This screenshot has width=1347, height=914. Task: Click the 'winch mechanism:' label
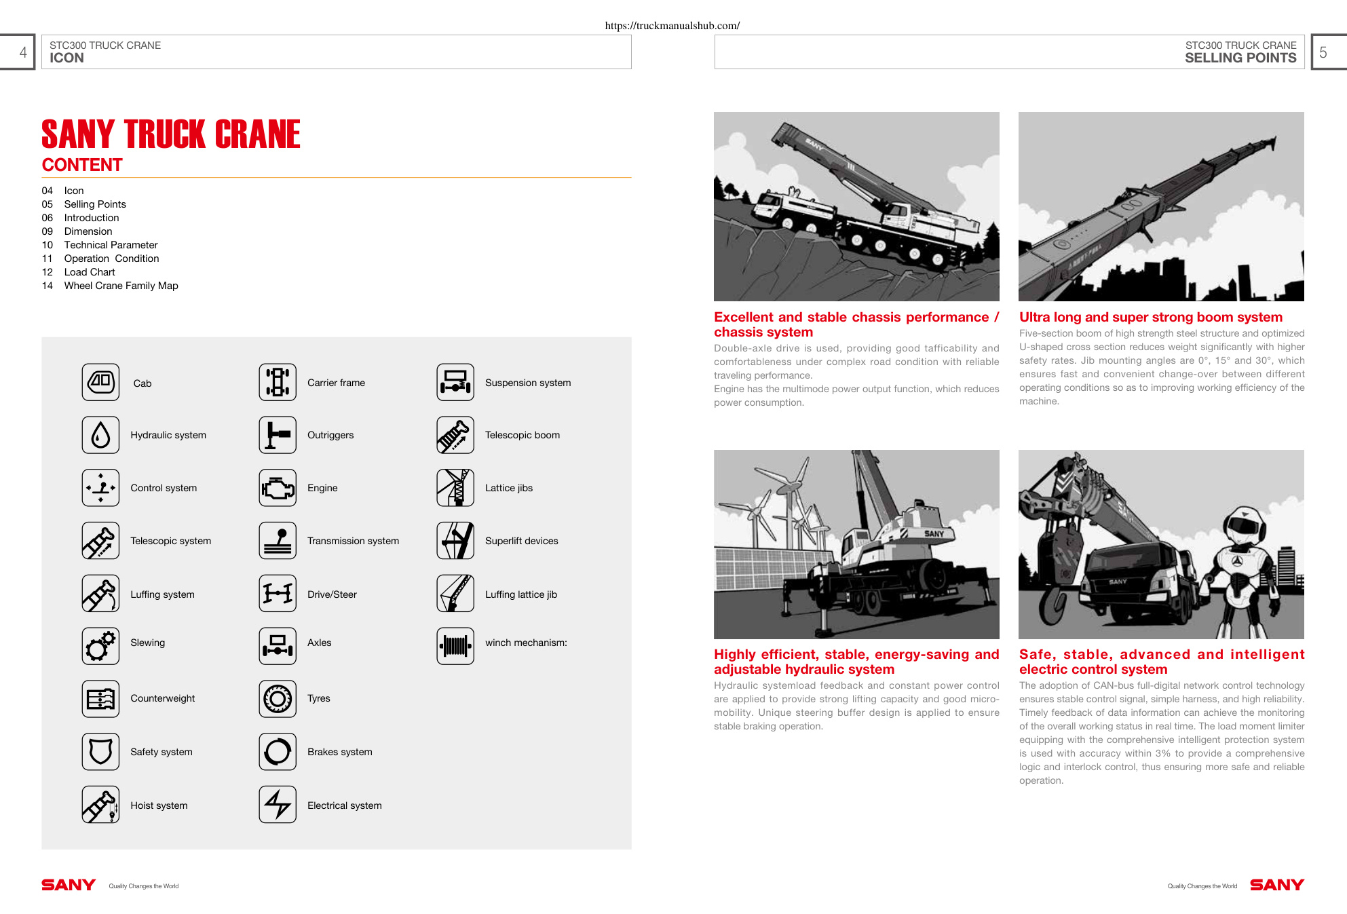526,643
